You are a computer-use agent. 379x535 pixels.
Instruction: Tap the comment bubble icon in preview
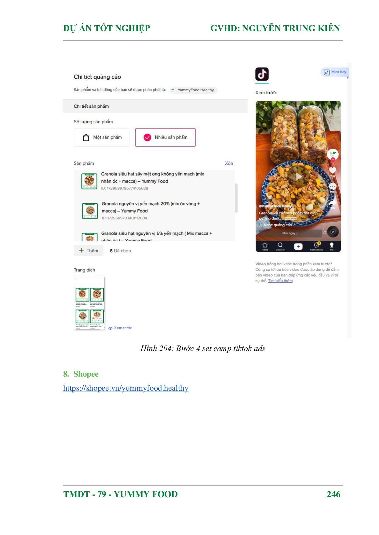tap(333, 186)
